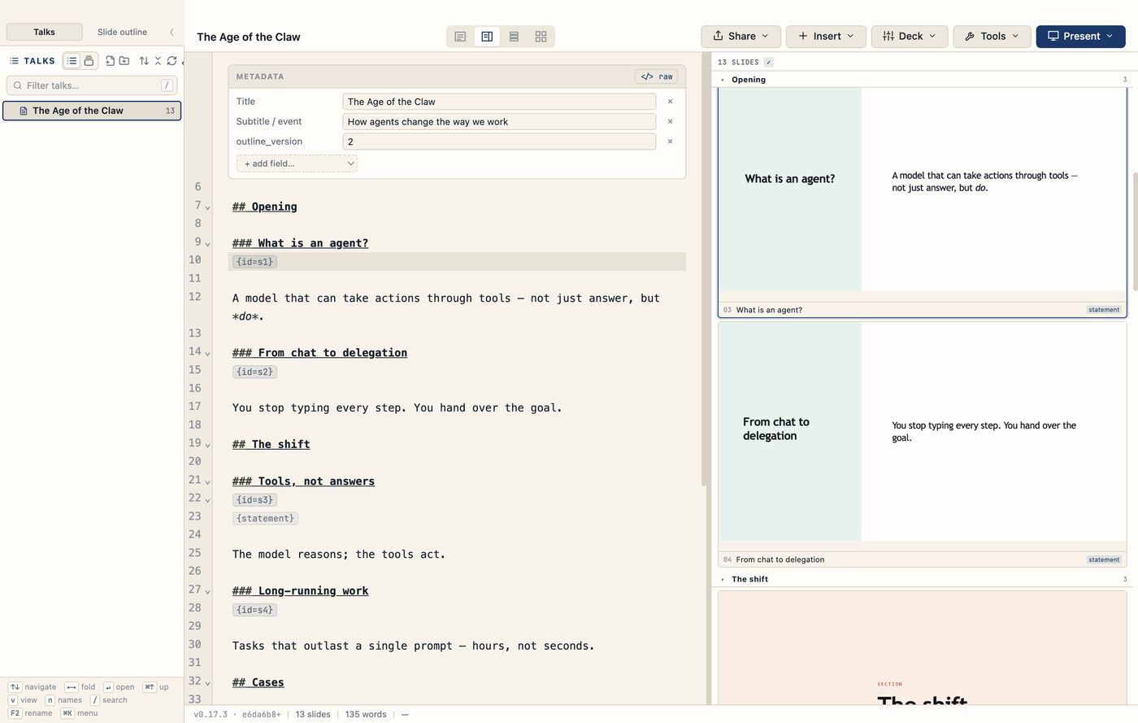1138x723 pixels.
Task: Fold the Opening heading using its gutter chevron
Action: tap(208, 207)
